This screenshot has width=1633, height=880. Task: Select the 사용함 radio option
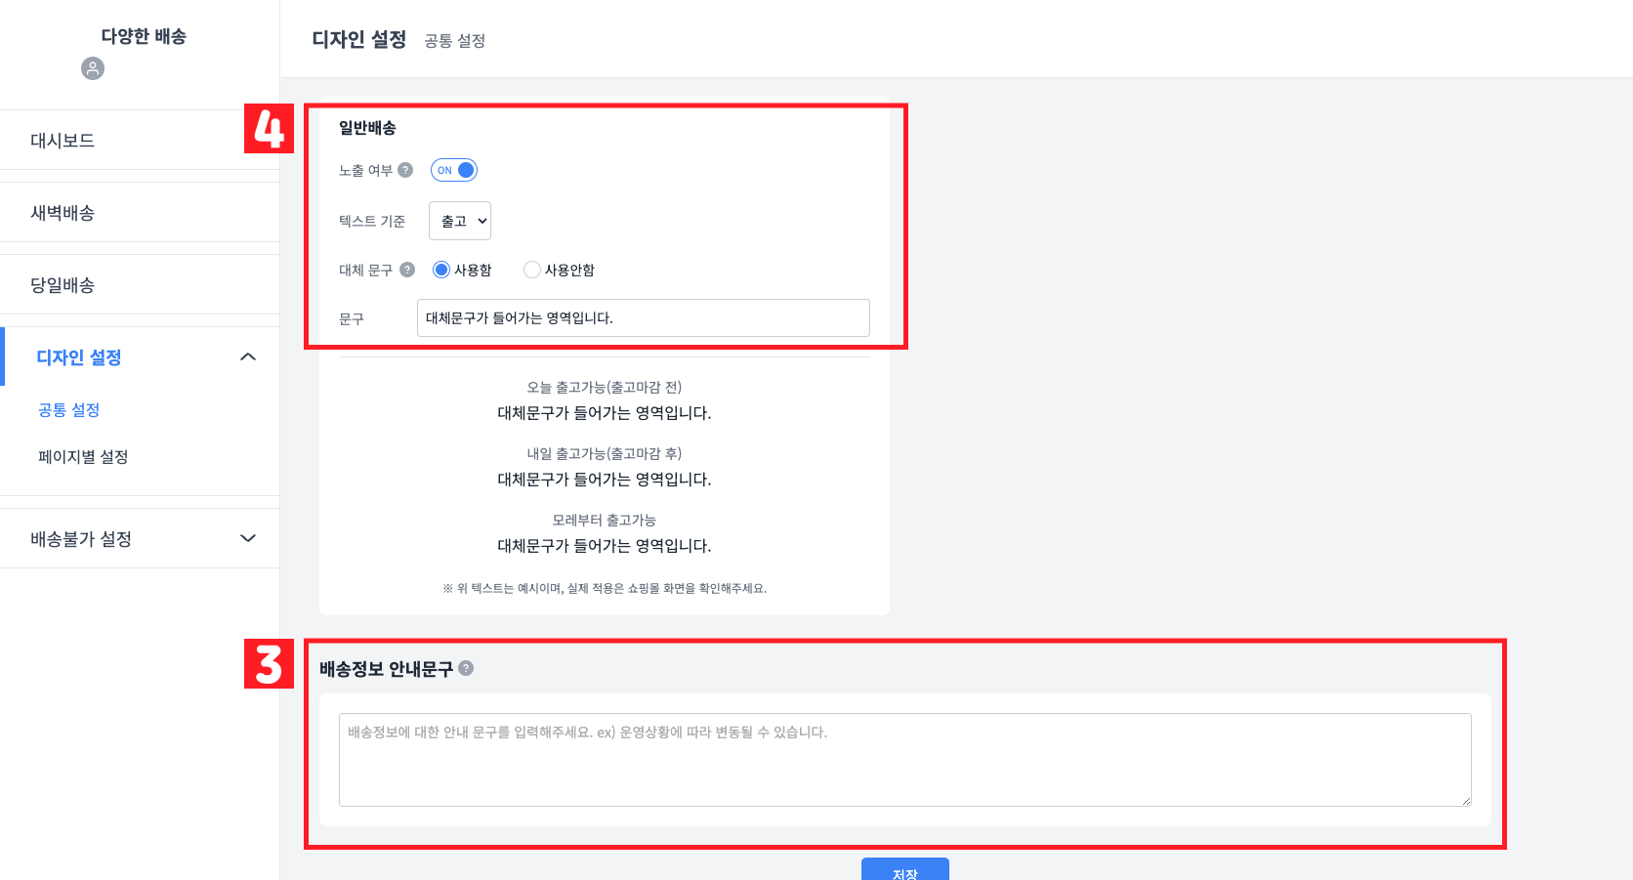441,270
